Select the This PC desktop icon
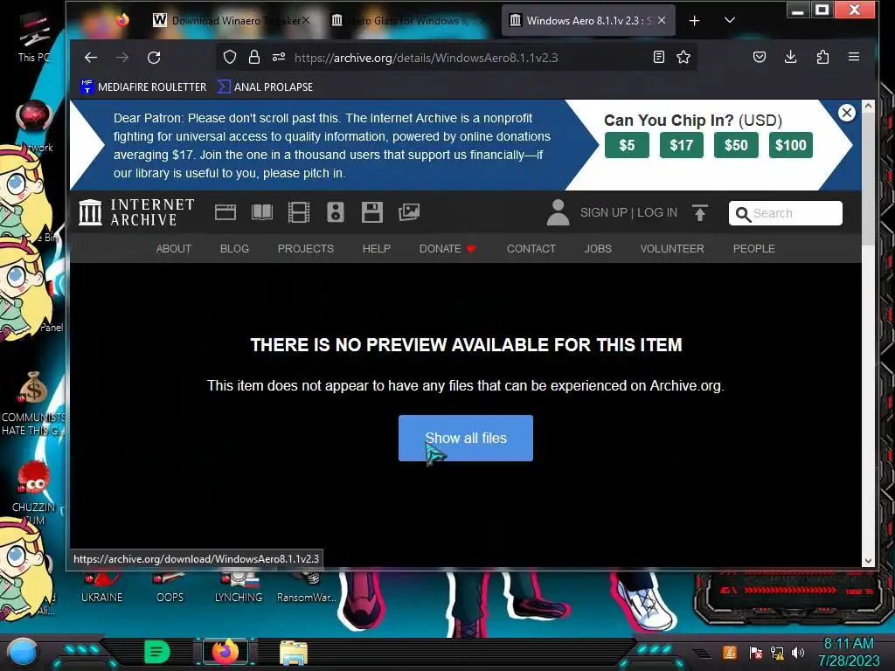 click(x=34, y=38)
